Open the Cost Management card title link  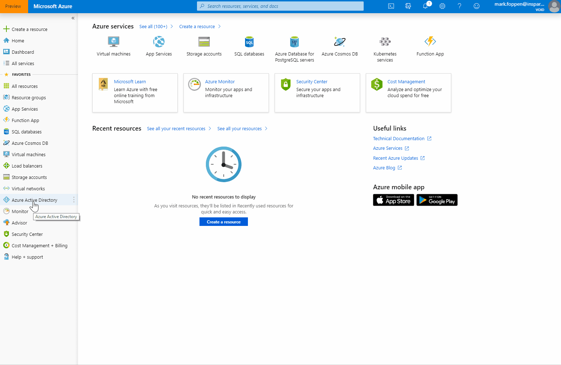point(406,81)
